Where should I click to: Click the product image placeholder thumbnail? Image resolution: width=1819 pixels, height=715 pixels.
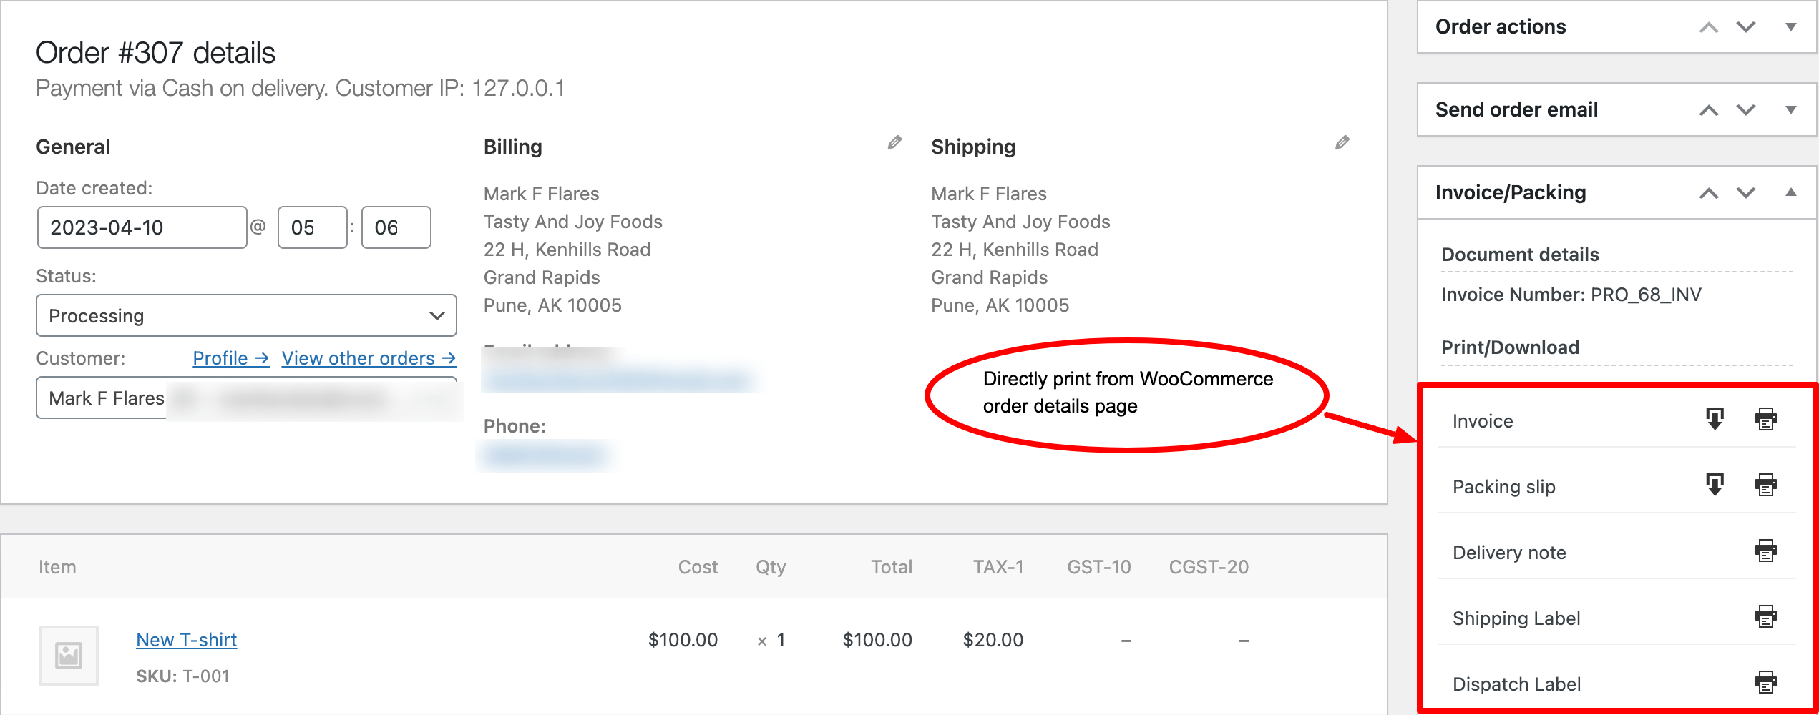pyautogui.click(x=69, y=655)
